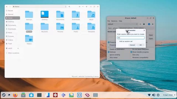
Task: Click the date and time in the panel
Action: 168,95
